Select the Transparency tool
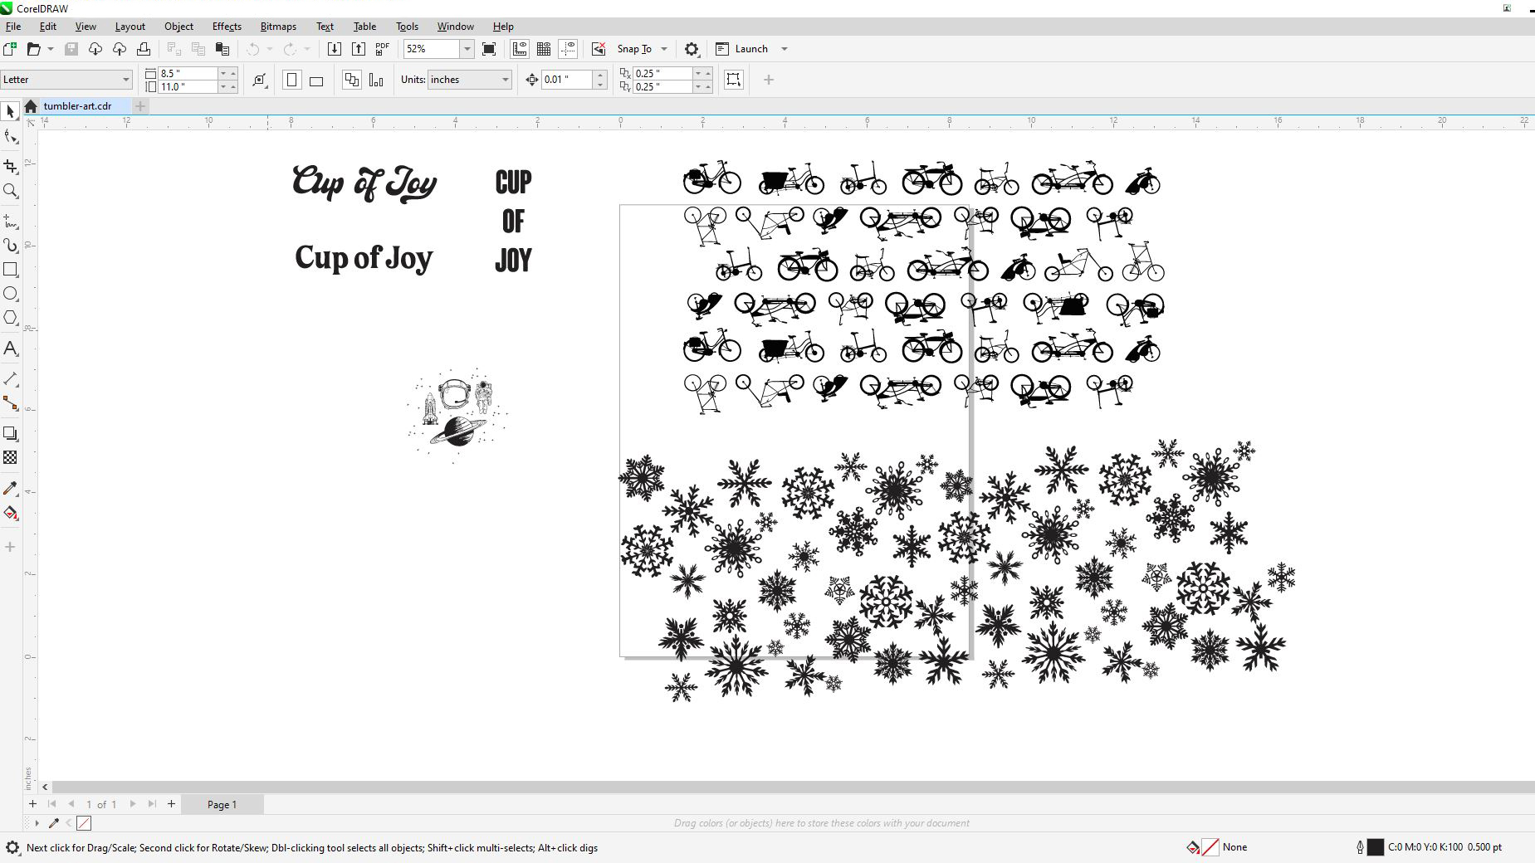1535x863 pixels. click(x=11, y=457)
